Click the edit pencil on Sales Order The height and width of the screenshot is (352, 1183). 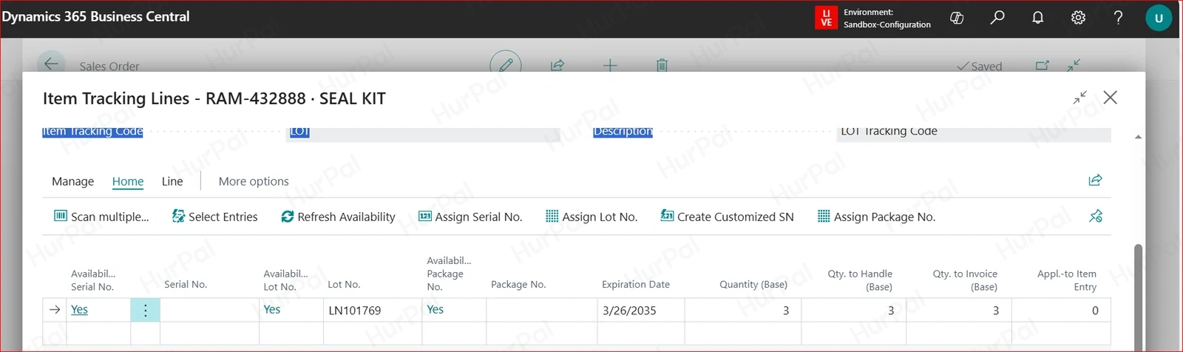point(506,64)
